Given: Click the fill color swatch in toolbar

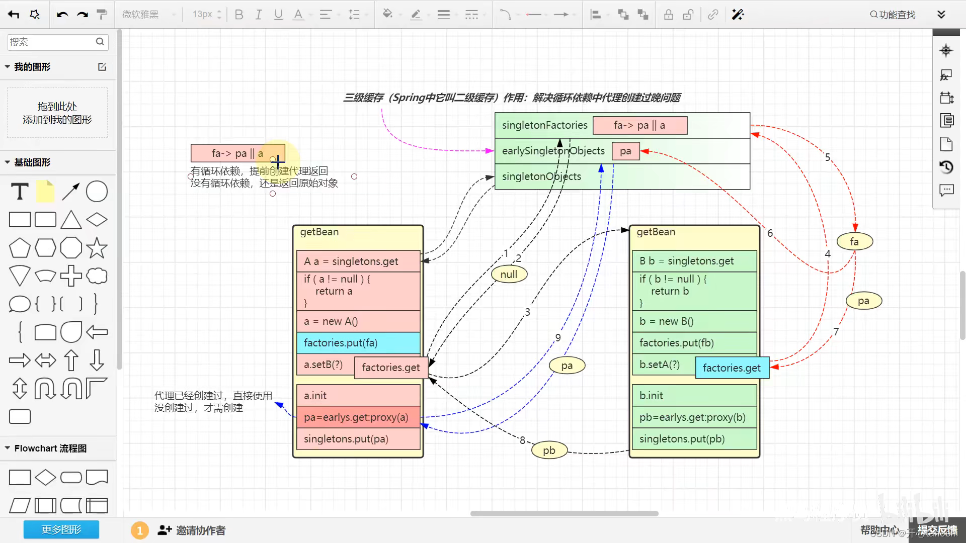Looking at the screenshot, I should click(387, 14).
